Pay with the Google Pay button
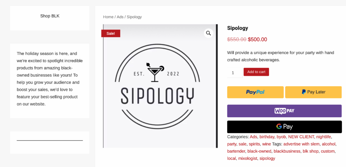The width and height of the screenshot is (346, 167). click(x=284, y=127)
